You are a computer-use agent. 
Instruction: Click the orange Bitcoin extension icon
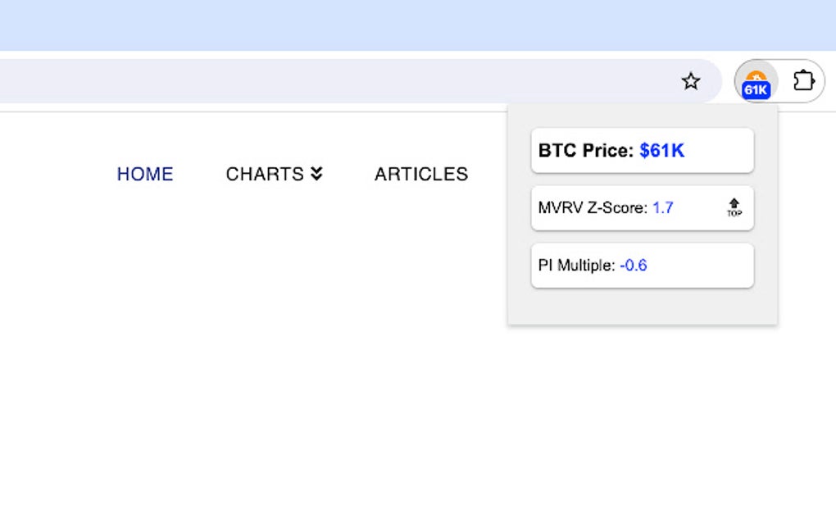click(x=756, y=76)
